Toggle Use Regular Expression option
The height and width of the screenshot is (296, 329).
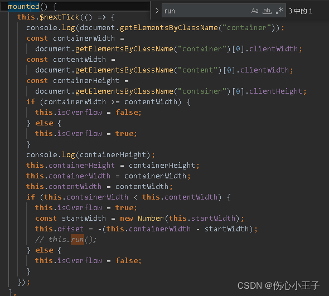279,11
